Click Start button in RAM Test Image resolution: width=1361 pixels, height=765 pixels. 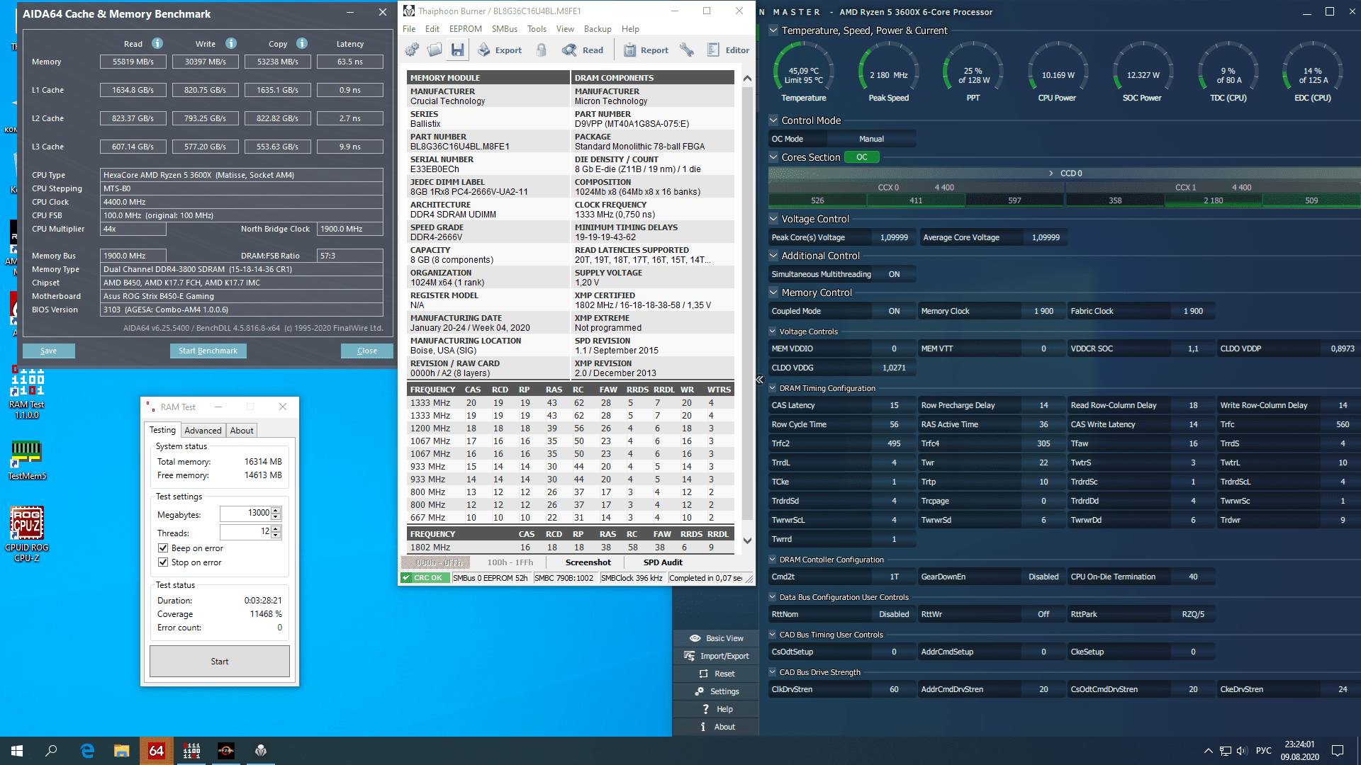220,662
